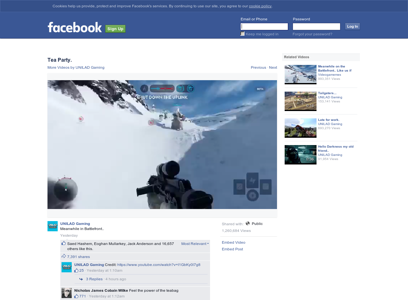Click the Meanwhile in Battlefront.. caption text
The image size is (408, 300).
coord(82,229)
